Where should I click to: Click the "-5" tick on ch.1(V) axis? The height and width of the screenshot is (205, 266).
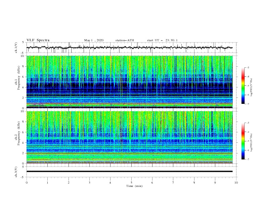point(23,53)
